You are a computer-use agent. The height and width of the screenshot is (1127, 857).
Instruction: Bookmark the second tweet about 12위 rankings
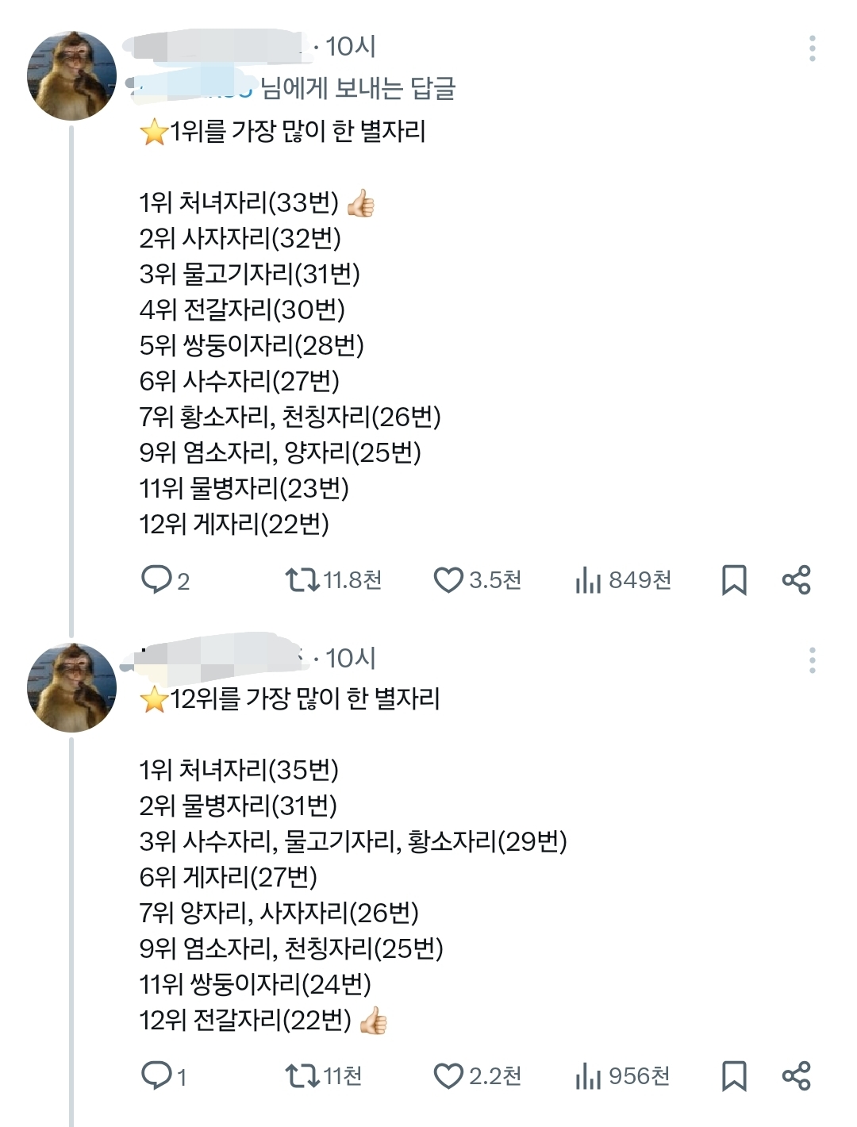pos(734,1076)
